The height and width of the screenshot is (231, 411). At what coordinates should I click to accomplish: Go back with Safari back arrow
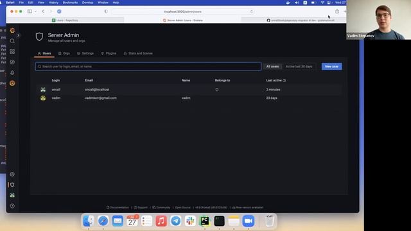pos(43,12)
